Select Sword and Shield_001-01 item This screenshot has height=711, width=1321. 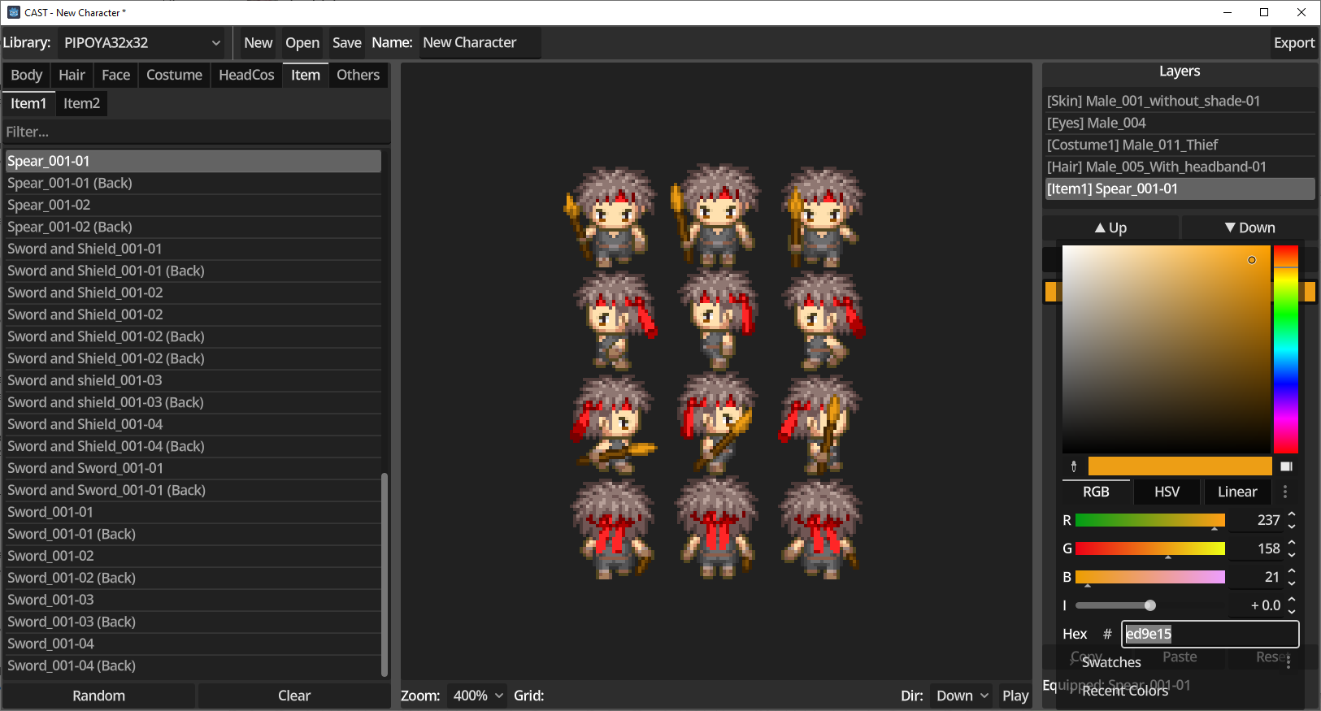pos(193,249)
